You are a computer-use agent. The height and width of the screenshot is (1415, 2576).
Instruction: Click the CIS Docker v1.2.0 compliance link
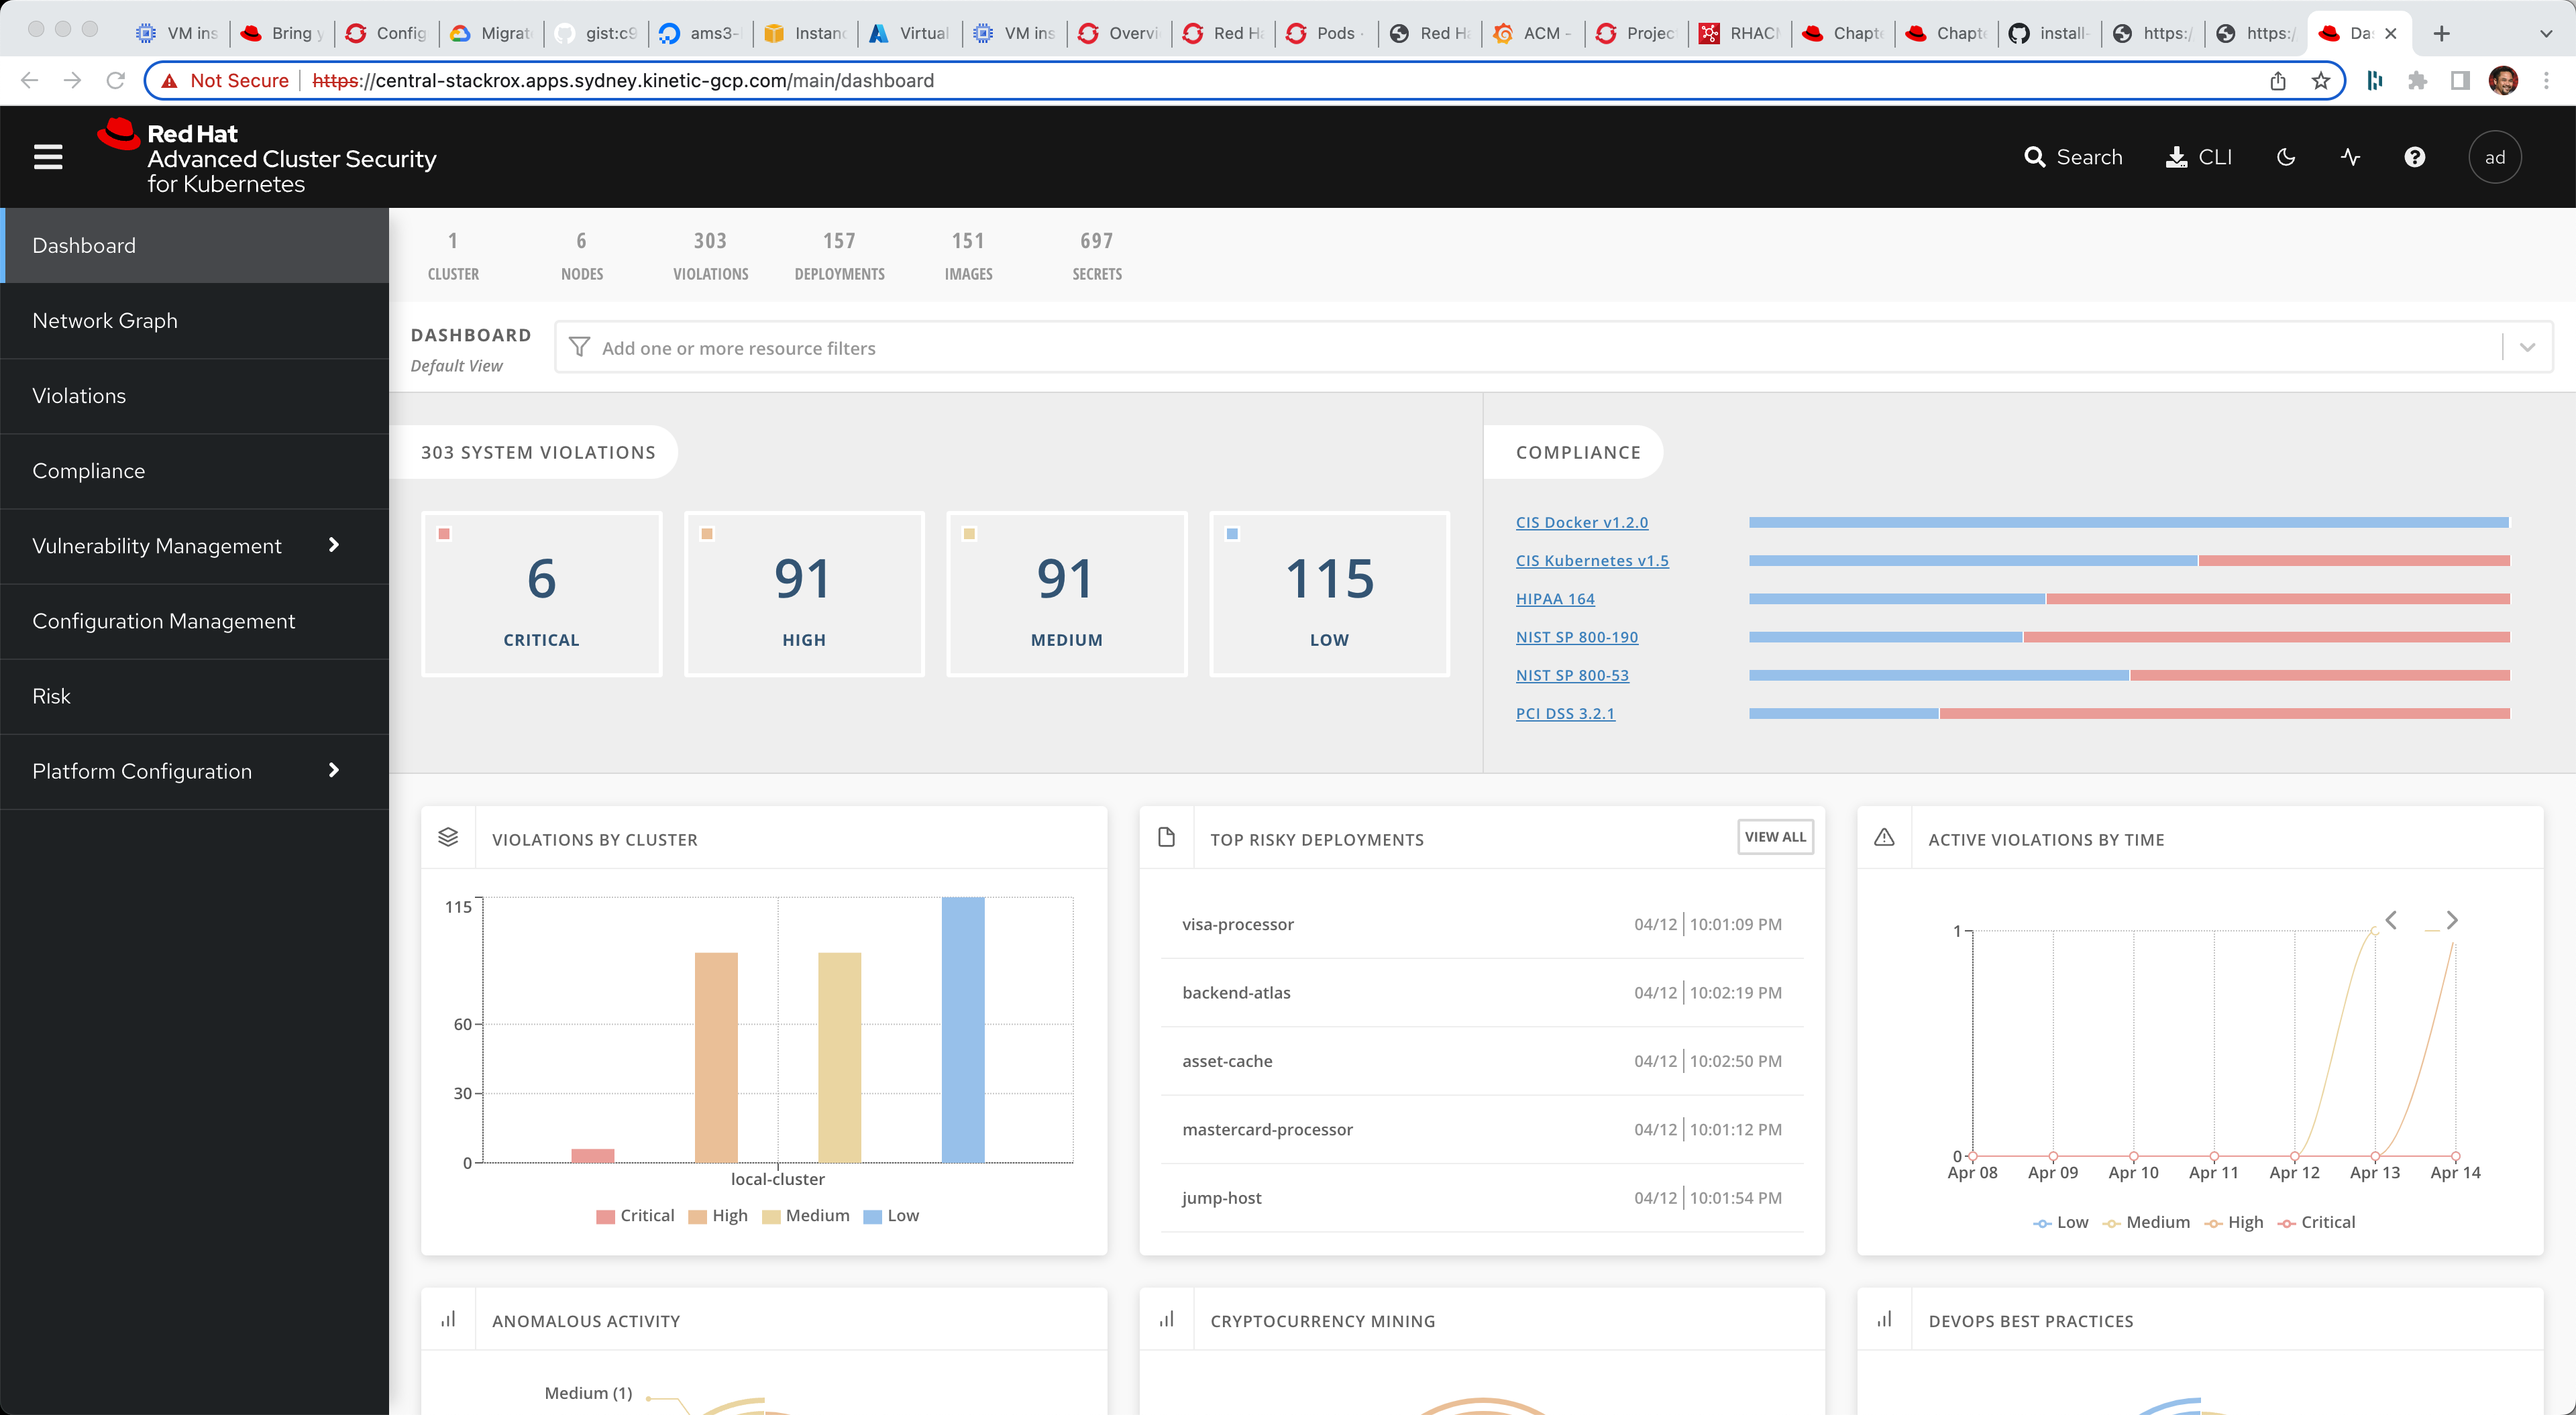1580,521
